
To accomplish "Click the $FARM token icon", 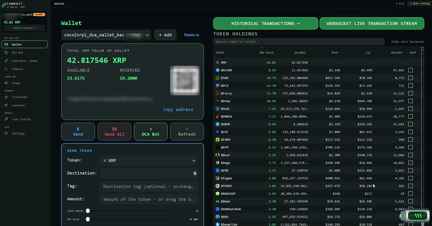I will tap(218, 139).
